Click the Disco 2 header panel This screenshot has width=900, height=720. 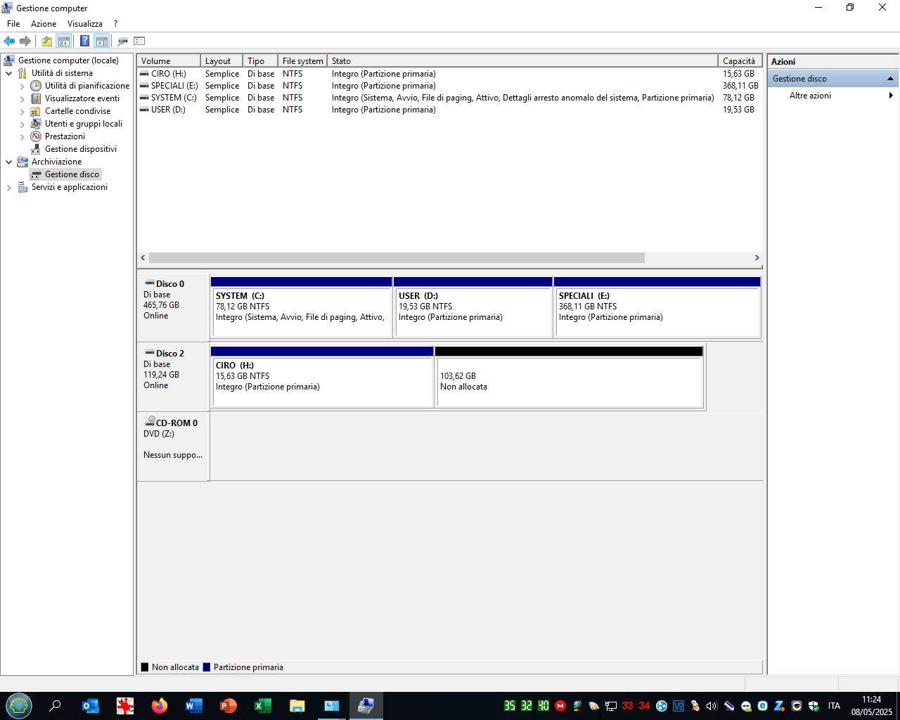173,377
